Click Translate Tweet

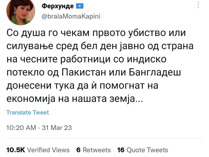(x=28, y=112)
